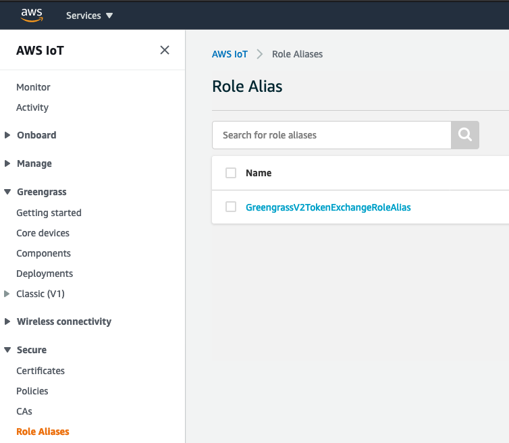Open the Policies page
The width and height of the screenshot is (509, 443).
32,391
